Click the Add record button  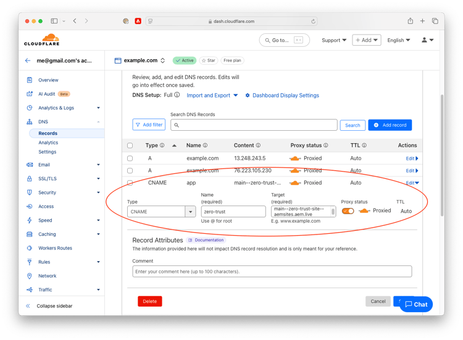click(390, 125)
